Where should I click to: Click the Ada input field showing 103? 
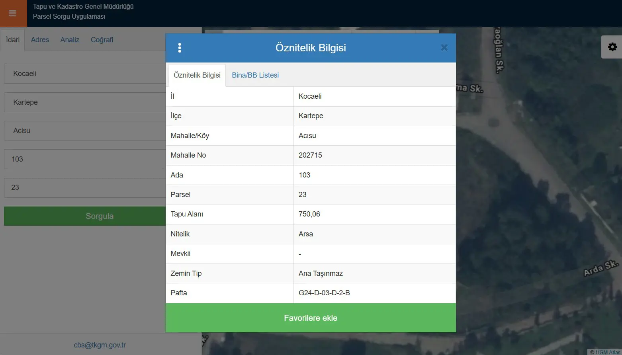click(85, 159)
